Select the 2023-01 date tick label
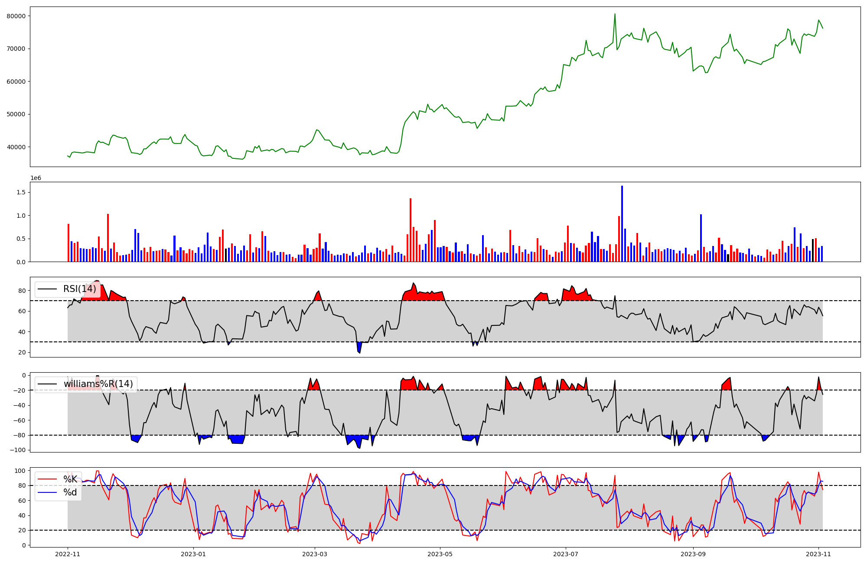Viewport: 867px width, 564px height. click(x=193, y=554)
